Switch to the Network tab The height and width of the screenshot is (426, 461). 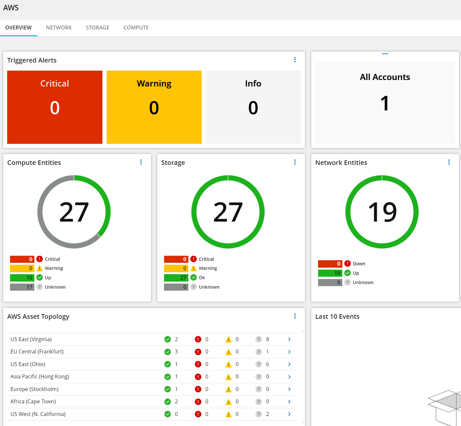[59, 28]
